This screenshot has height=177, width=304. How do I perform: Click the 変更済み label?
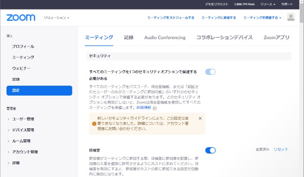(262, 150)
